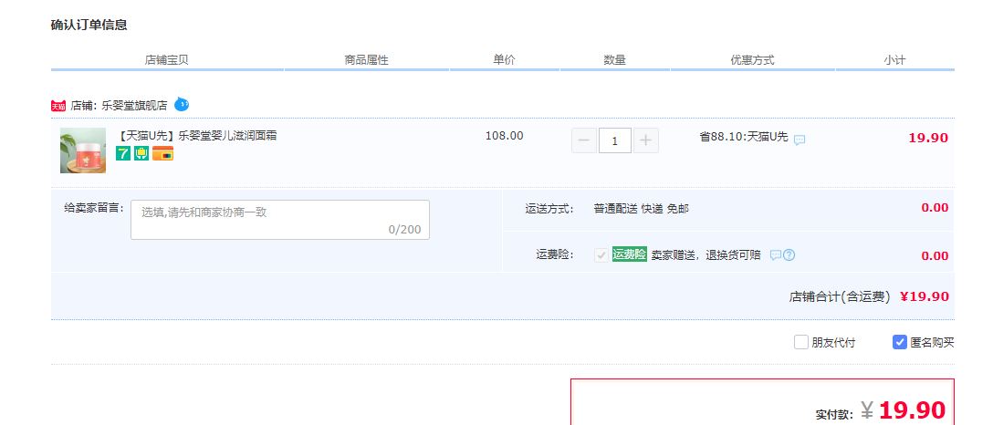Open the 乐婴堂旗舰店 store link
Image resolution: width=993 pixels, height=425 pixels.
coord(134,106)
